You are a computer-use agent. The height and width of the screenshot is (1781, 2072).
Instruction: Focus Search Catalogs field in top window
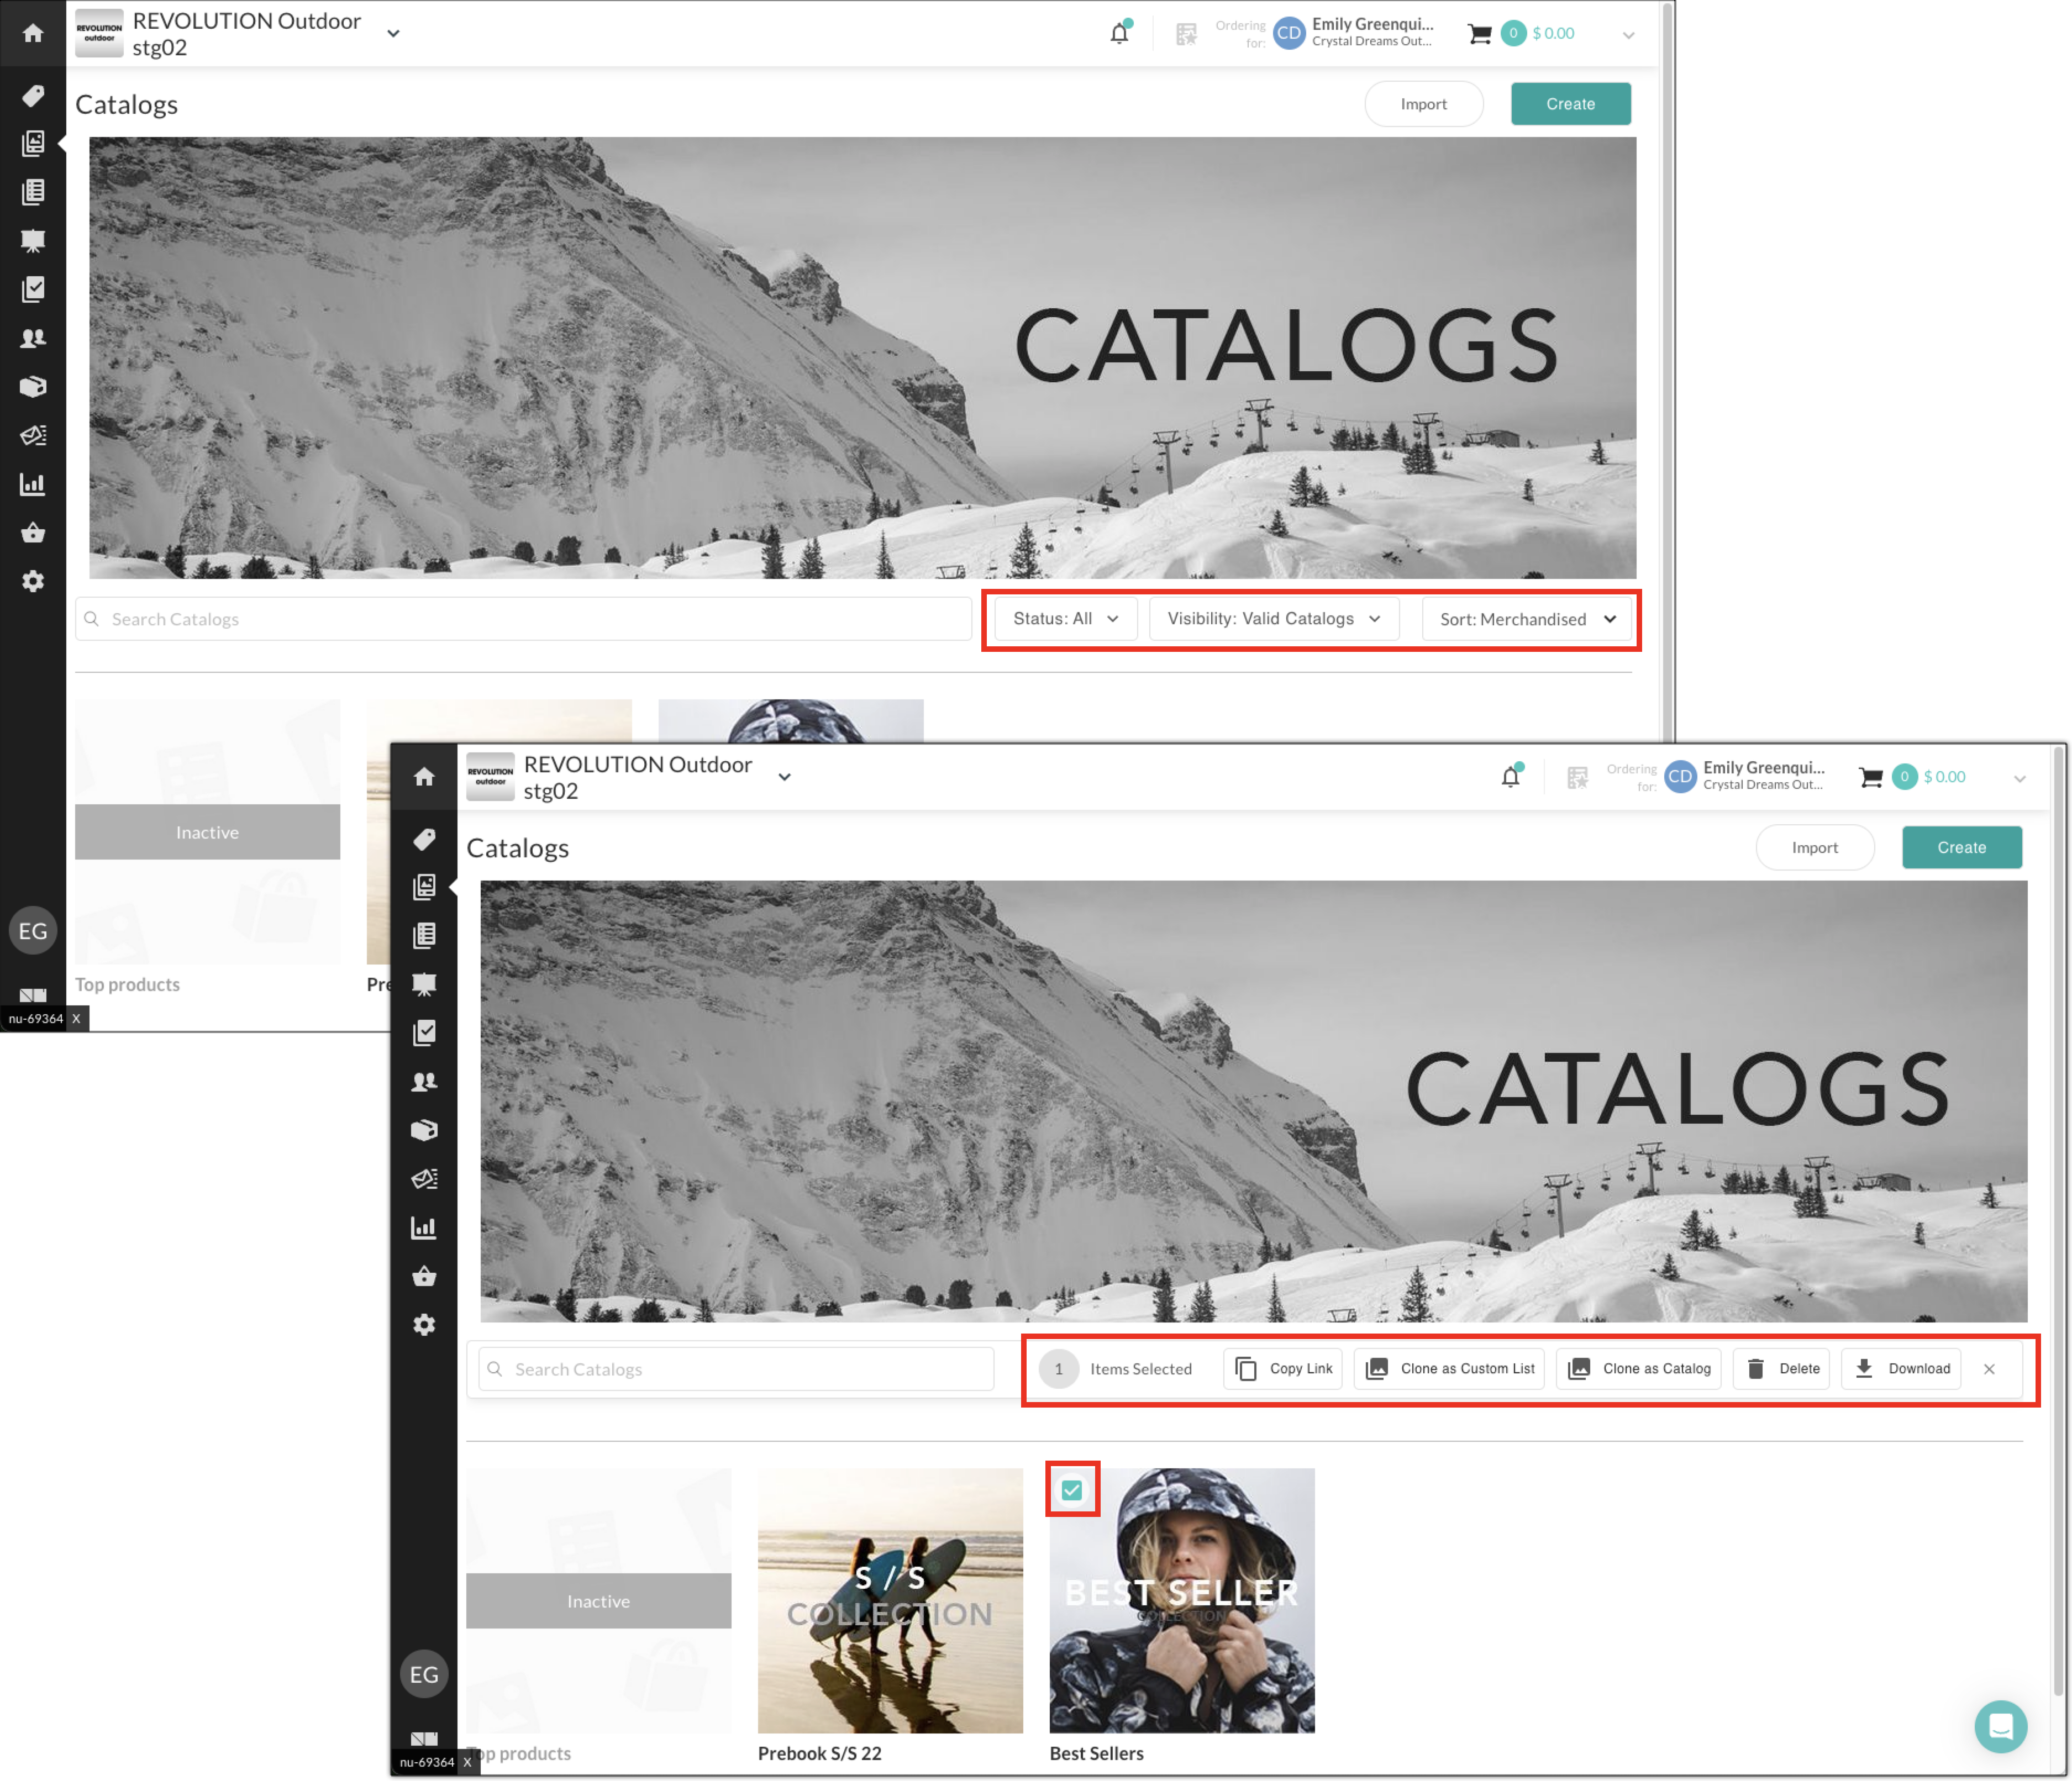[x=523, y=619]
